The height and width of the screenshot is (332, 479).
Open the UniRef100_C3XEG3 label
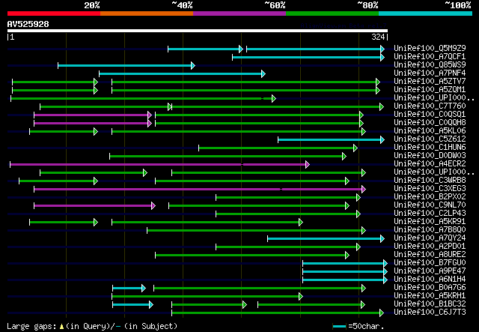coord(430,189)
